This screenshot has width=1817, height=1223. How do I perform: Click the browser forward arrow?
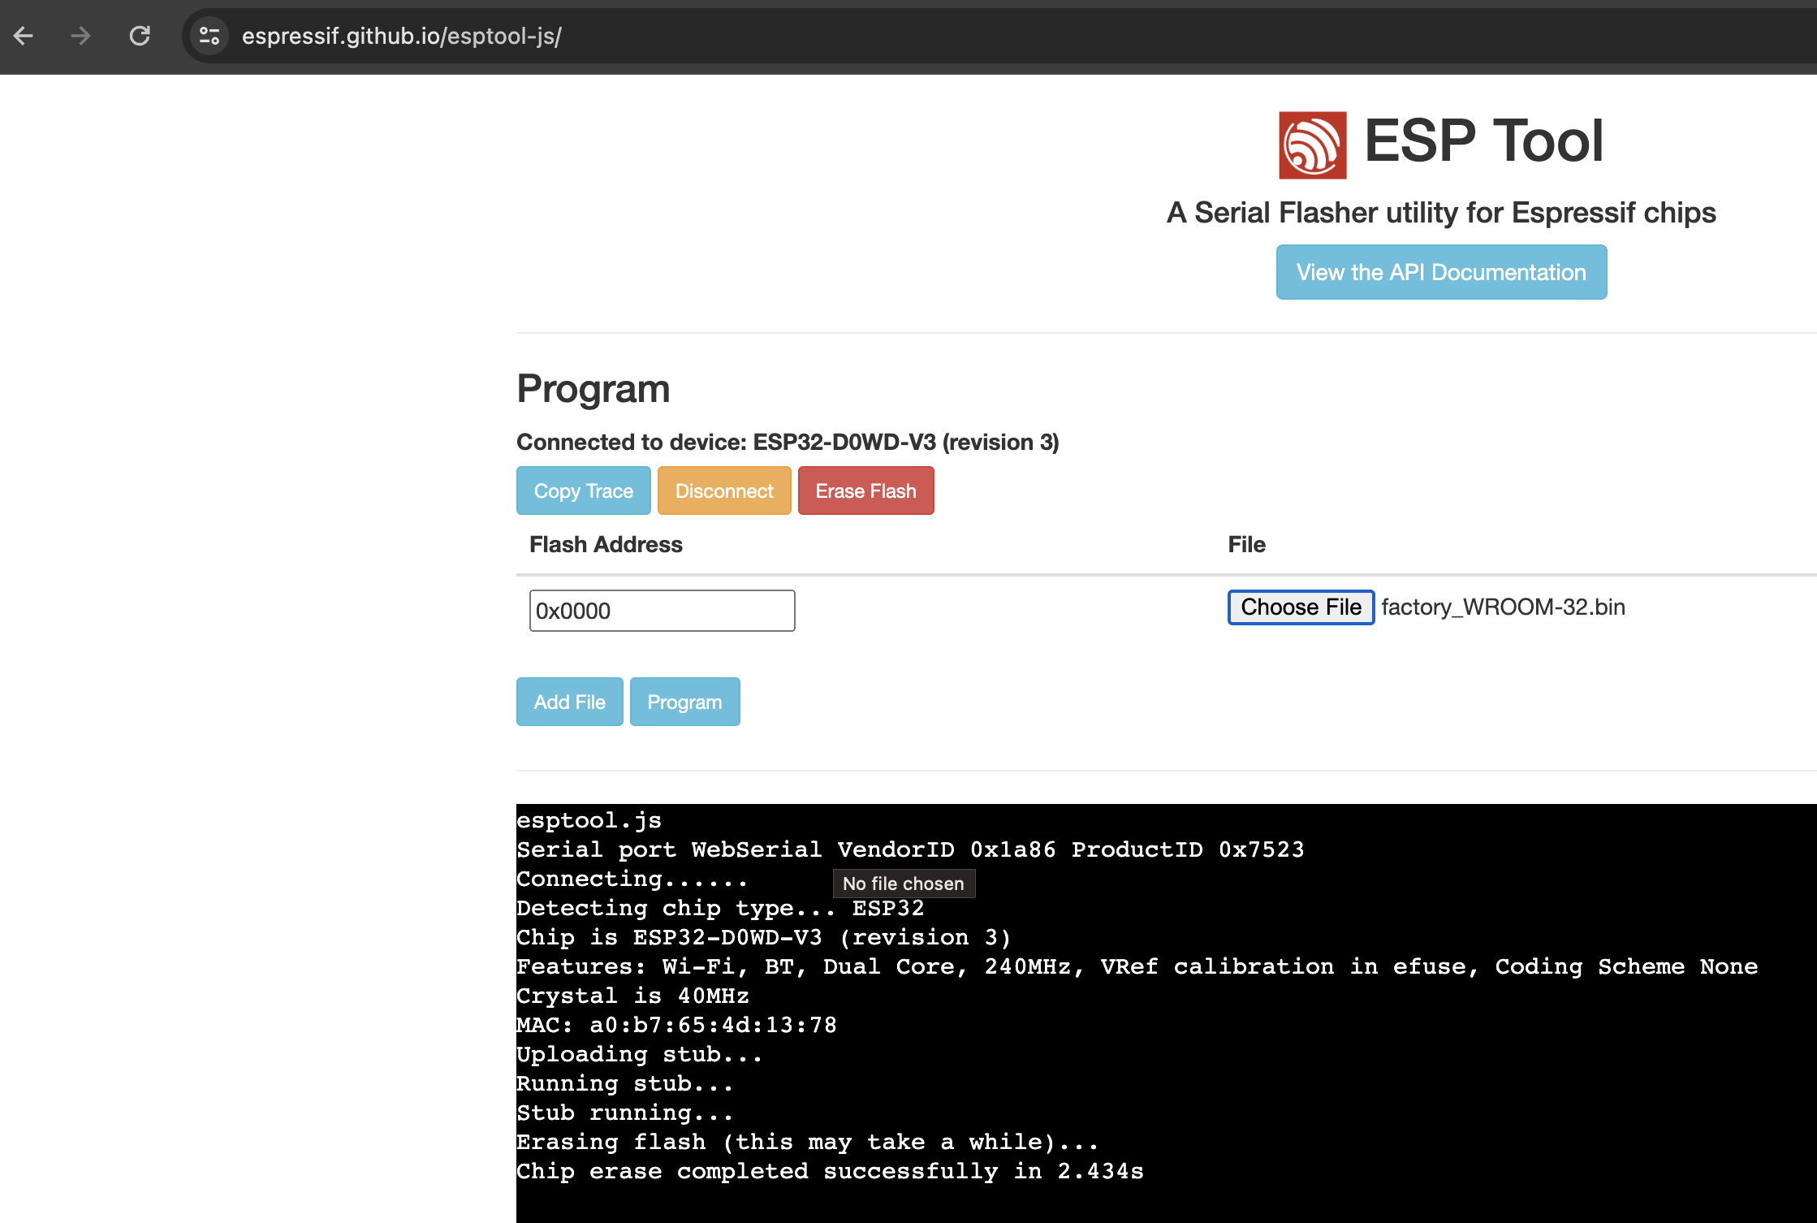pos(80,36)
